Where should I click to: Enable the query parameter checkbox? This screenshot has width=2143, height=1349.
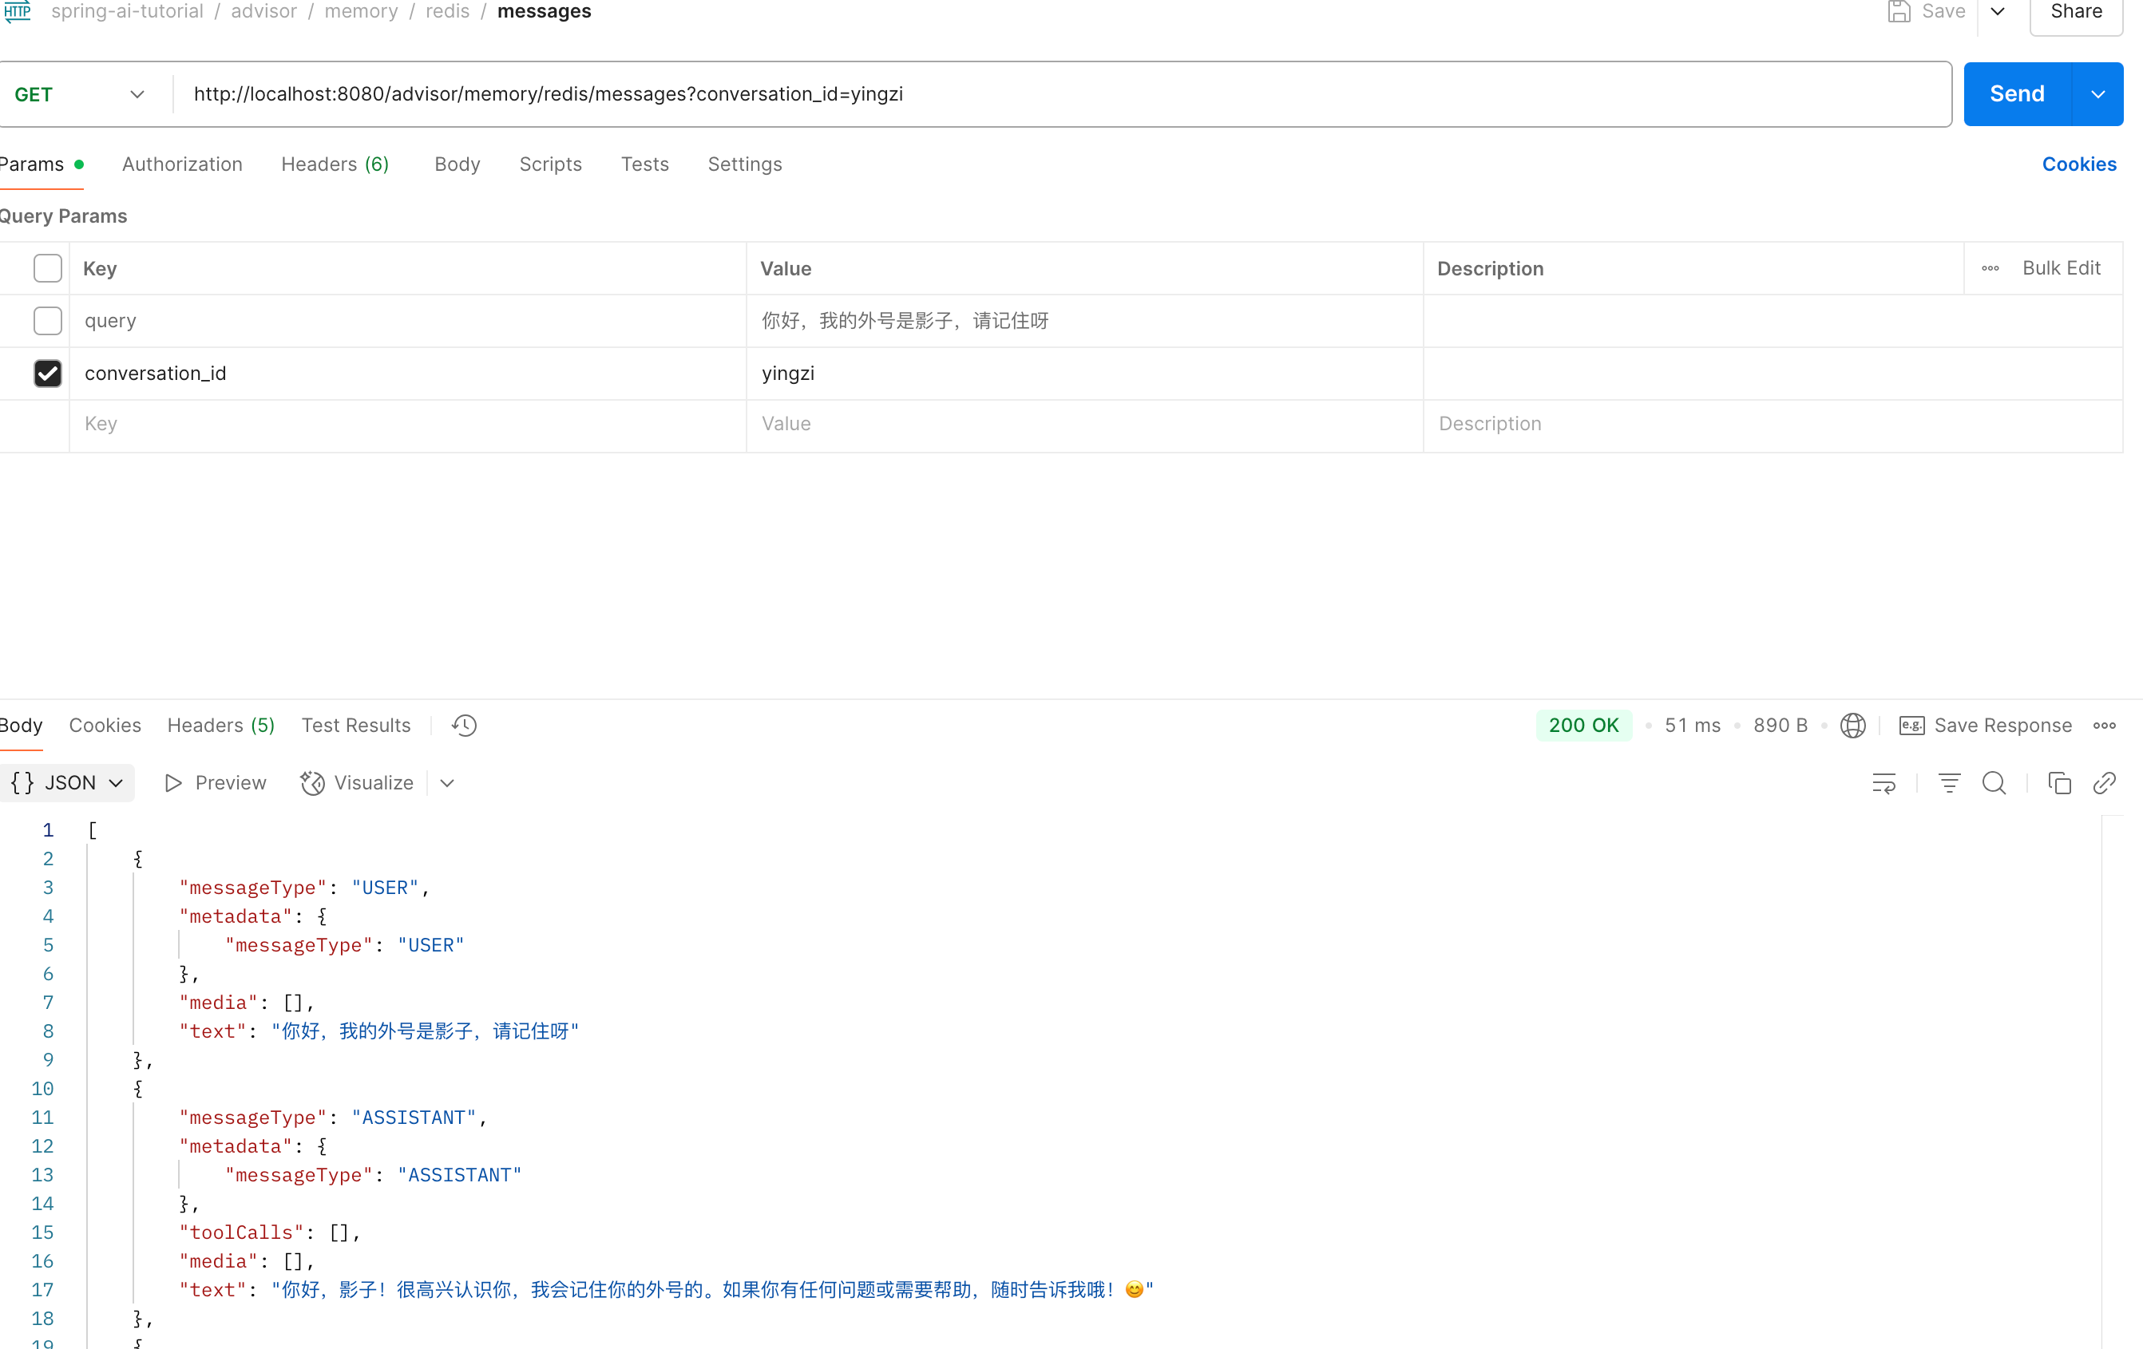(47, 320)
